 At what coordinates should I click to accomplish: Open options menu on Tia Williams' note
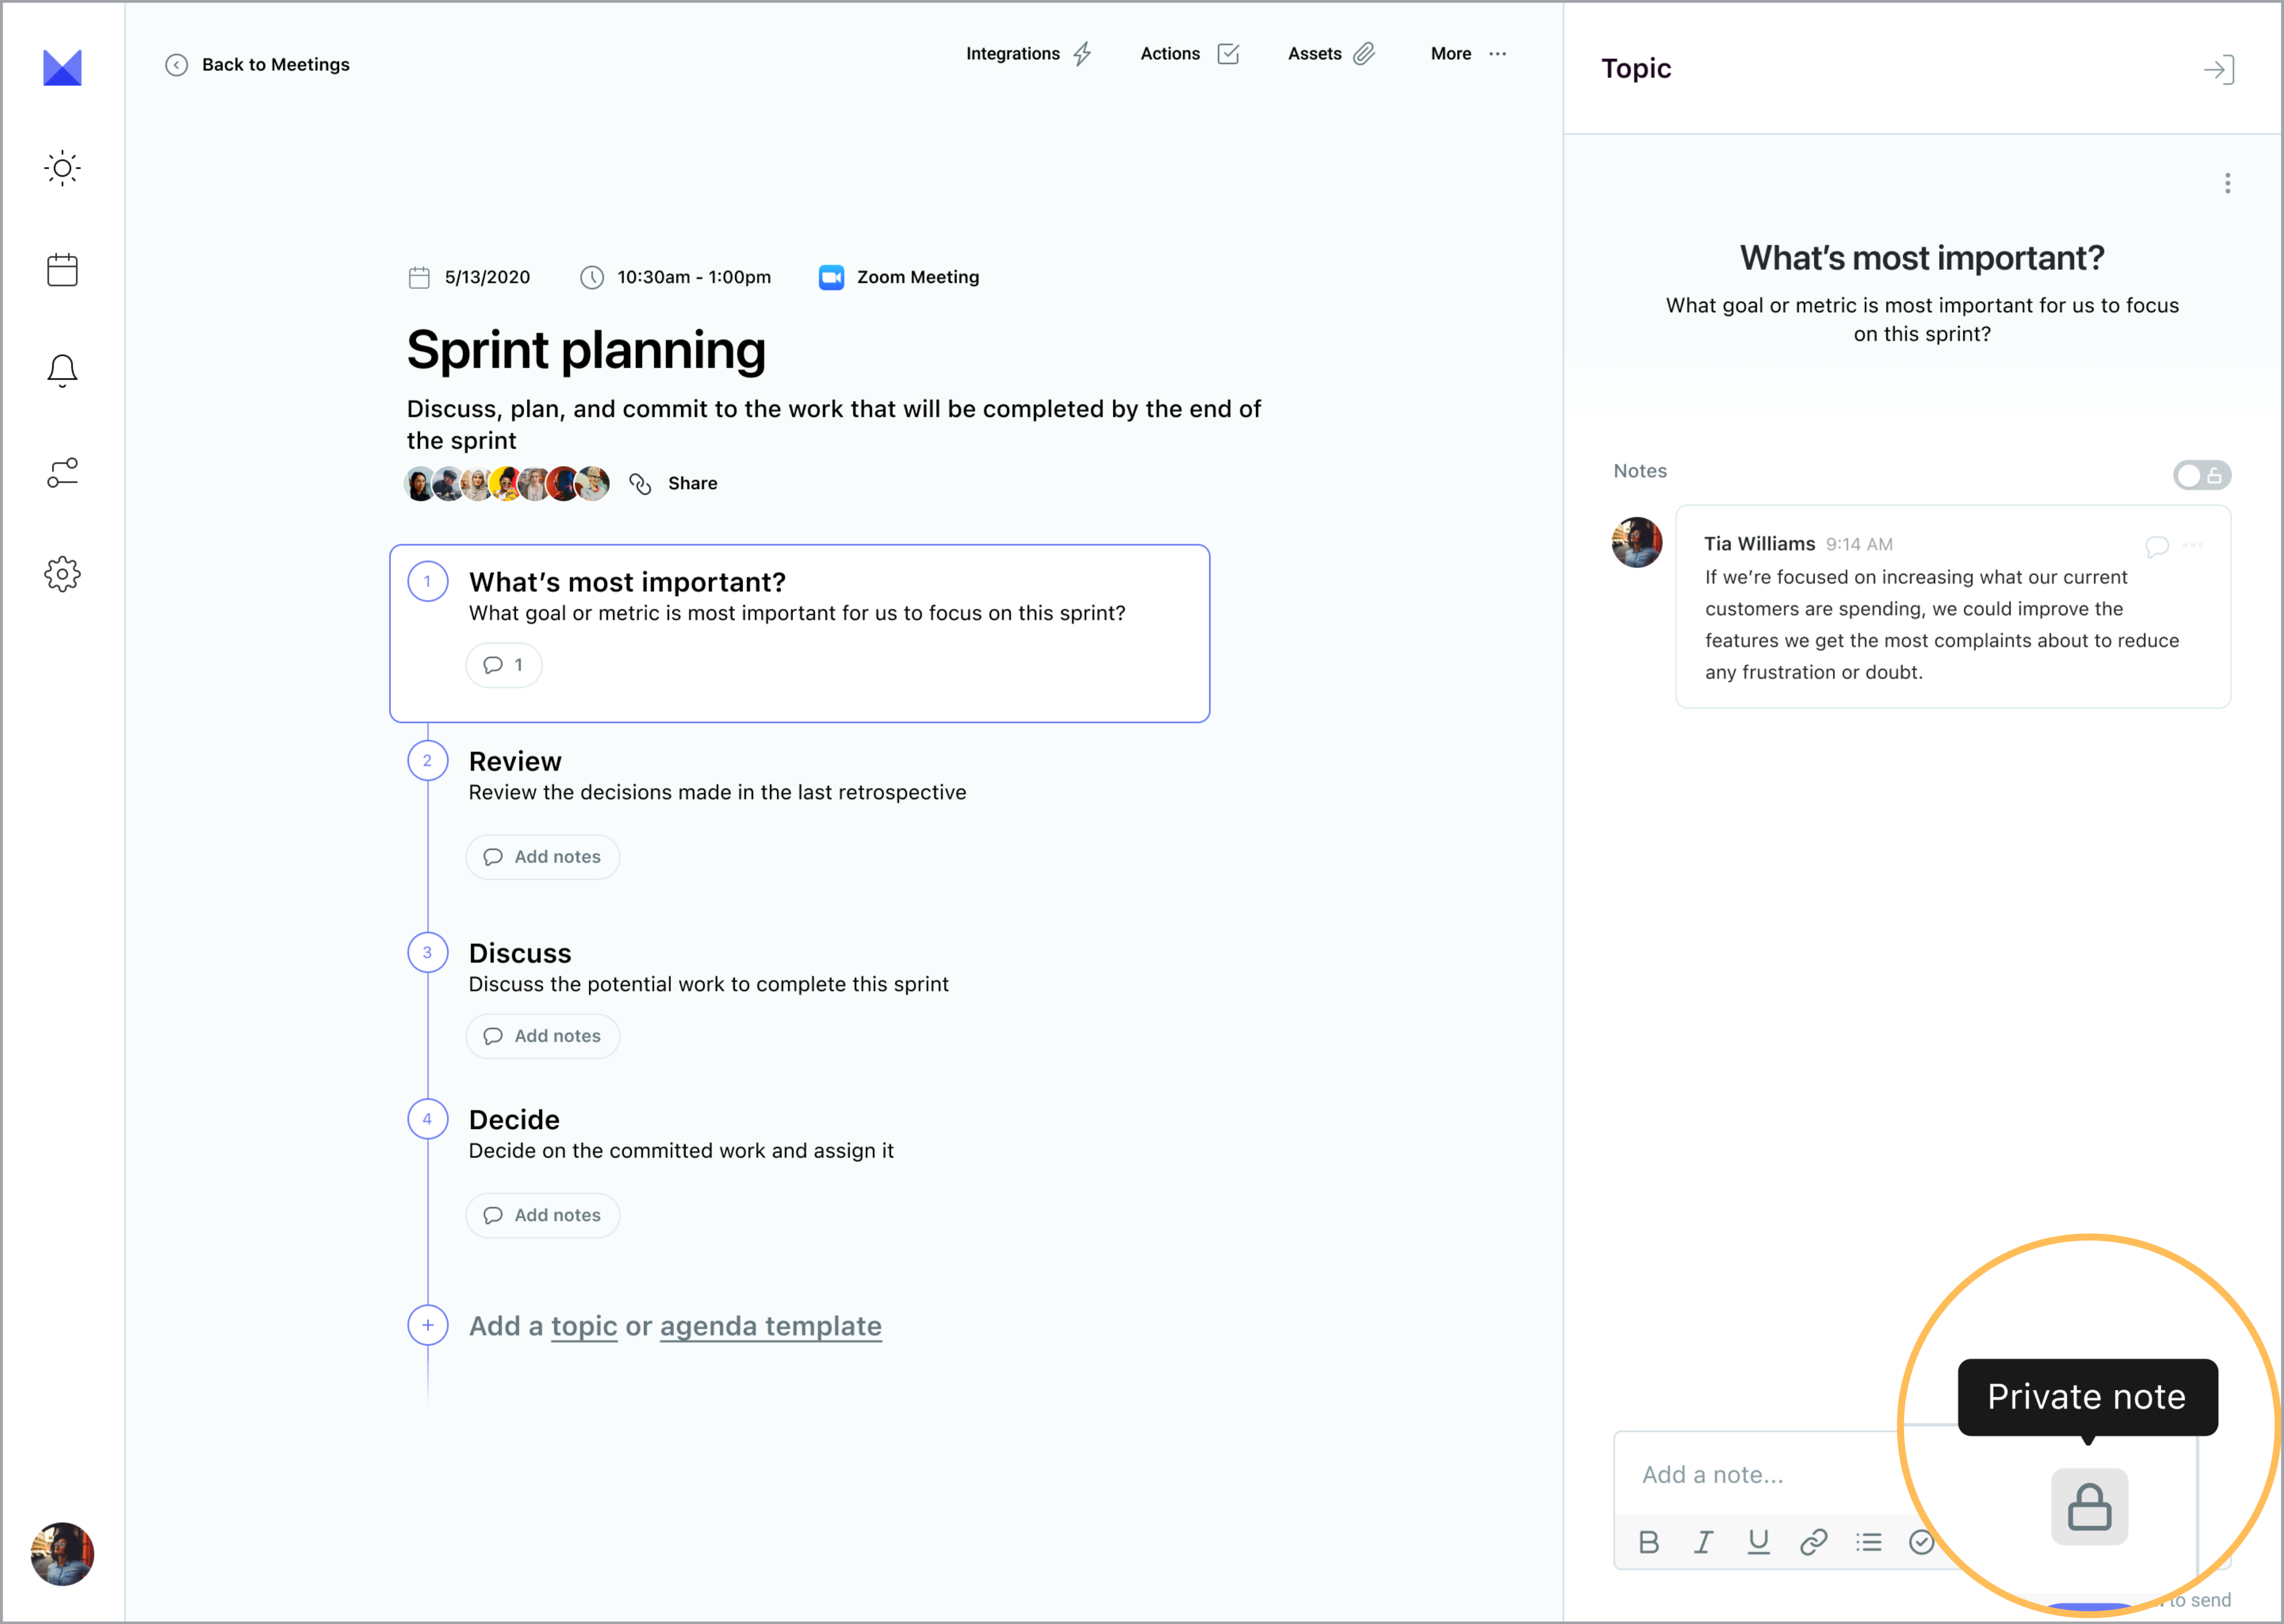2193,545
